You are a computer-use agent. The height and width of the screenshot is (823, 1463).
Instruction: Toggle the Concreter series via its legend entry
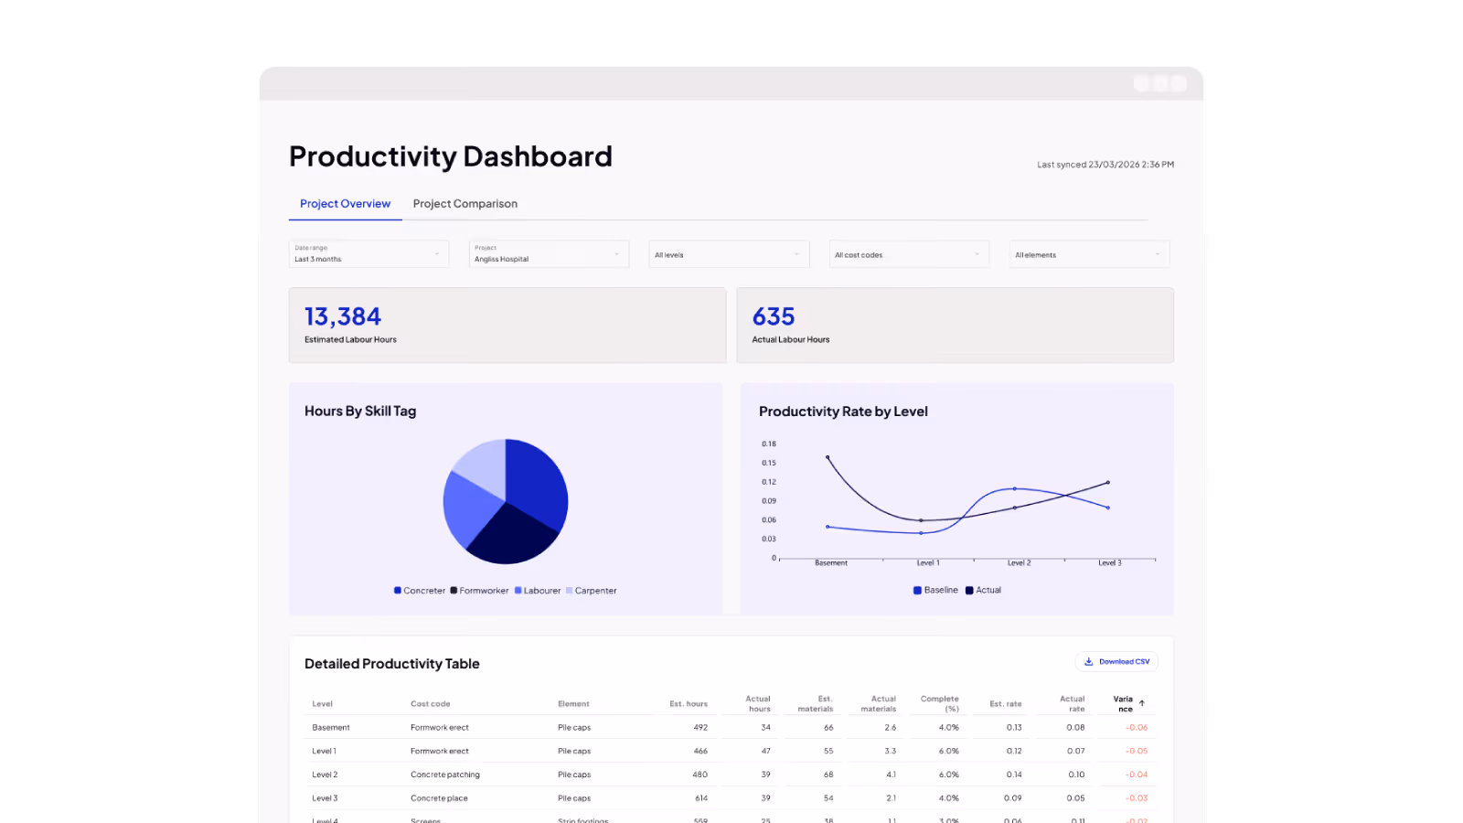click(x=421, y=590)
